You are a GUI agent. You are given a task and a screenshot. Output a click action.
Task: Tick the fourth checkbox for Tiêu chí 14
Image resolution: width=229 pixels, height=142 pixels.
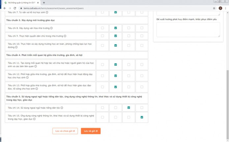click(142, 107)
